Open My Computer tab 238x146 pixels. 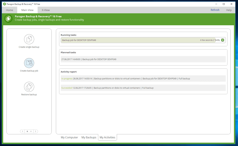pyautogui.click(x=69, y=137)
